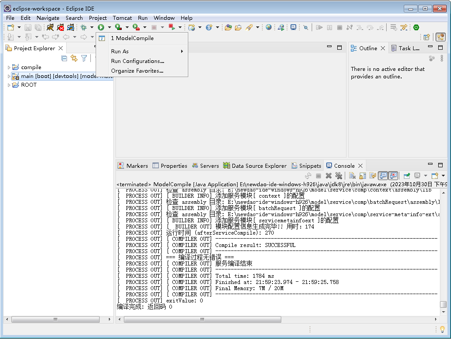This screenshot has width=451, height=339.
Task: Click the green Run button icon
Action: [101, 28]
